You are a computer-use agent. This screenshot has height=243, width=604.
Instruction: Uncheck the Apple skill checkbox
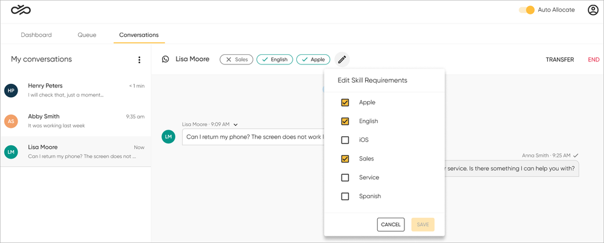tap(345, 103)
